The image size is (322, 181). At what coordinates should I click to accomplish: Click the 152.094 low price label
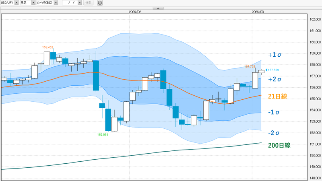pyautogui.click(x=103, y=135)
